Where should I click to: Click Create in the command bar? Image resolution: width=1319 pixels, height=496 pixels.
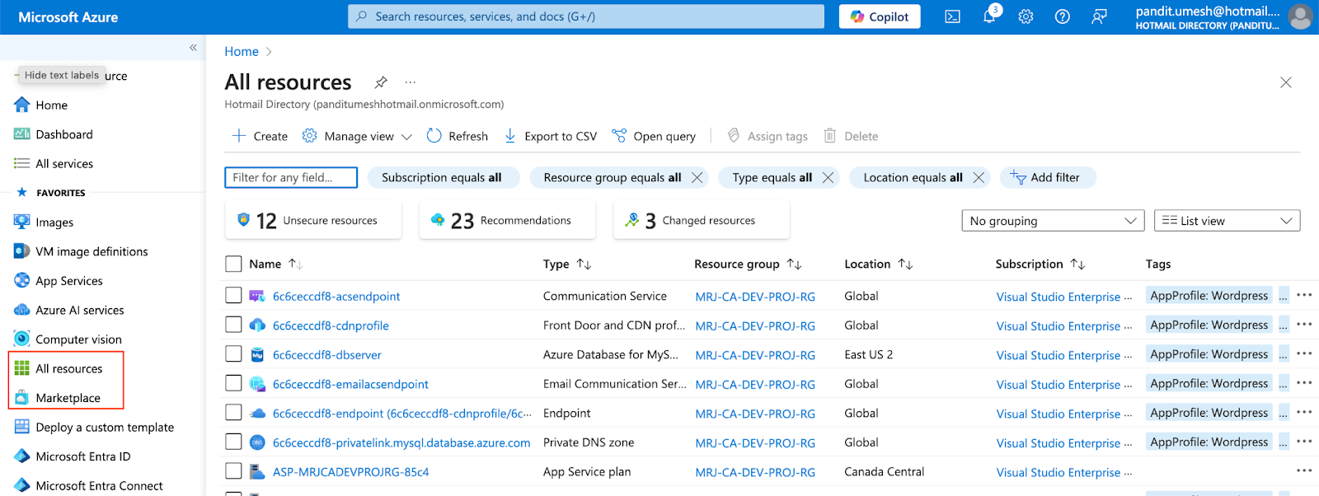click(x=260, y=136)
